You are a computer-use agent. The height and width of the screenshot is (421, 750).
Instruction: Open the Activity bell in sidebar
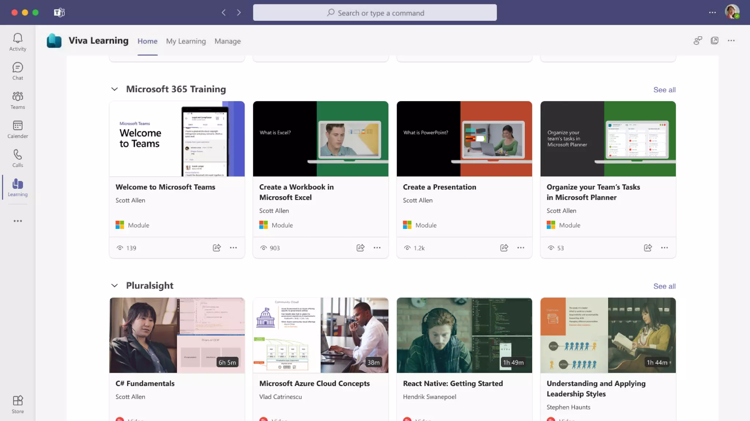click(18, 42)
